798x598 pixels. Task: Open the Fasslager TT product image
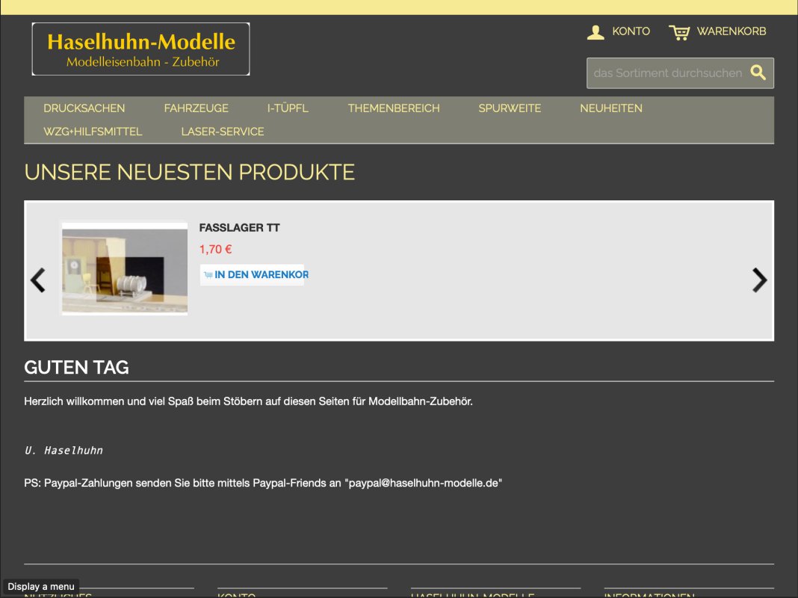(124, 268)
